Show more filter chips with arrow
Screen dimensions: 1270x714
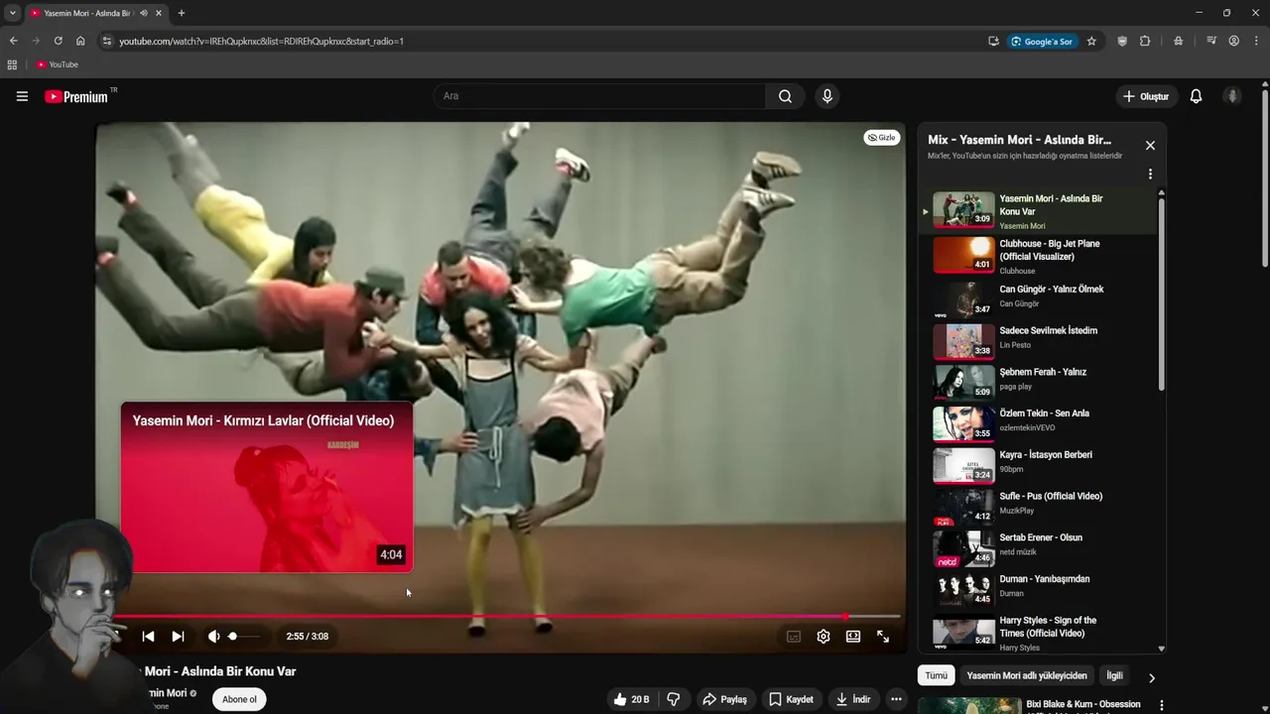(x=1151, y=678)
